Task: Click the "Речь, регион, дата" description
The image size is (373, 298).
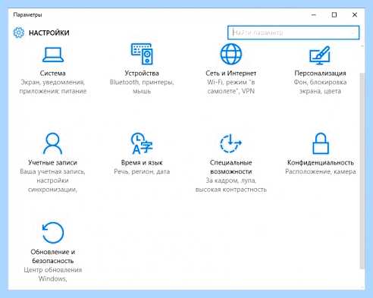Action: pyautogui.click(x=142, y=172)
